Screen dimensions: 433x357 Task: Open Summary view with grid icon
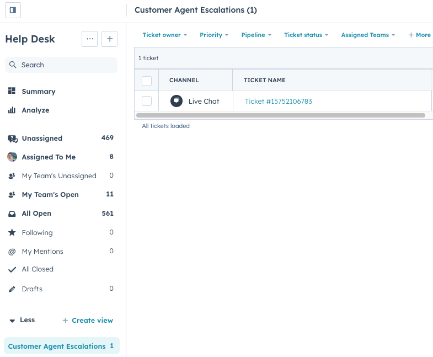(x=12, y=91)
